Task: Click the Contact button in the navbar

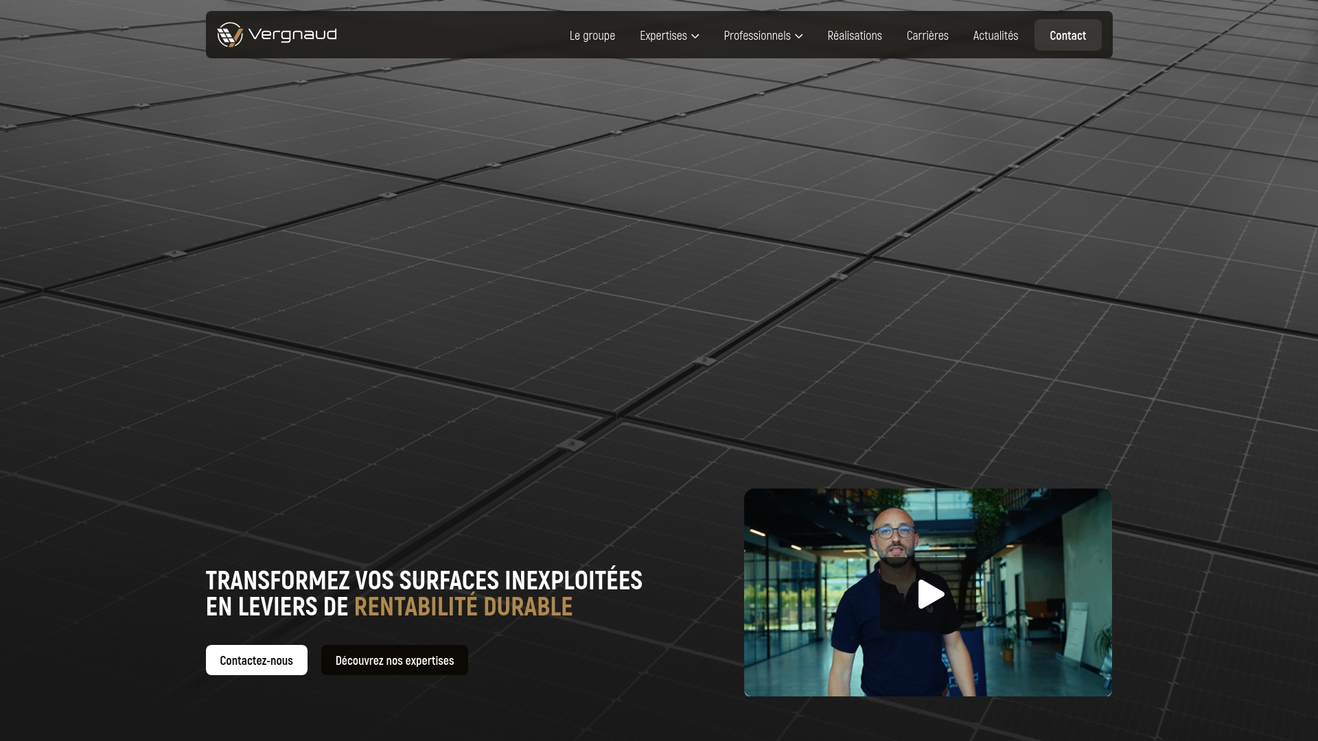Action: click(x=1068, y=35)
